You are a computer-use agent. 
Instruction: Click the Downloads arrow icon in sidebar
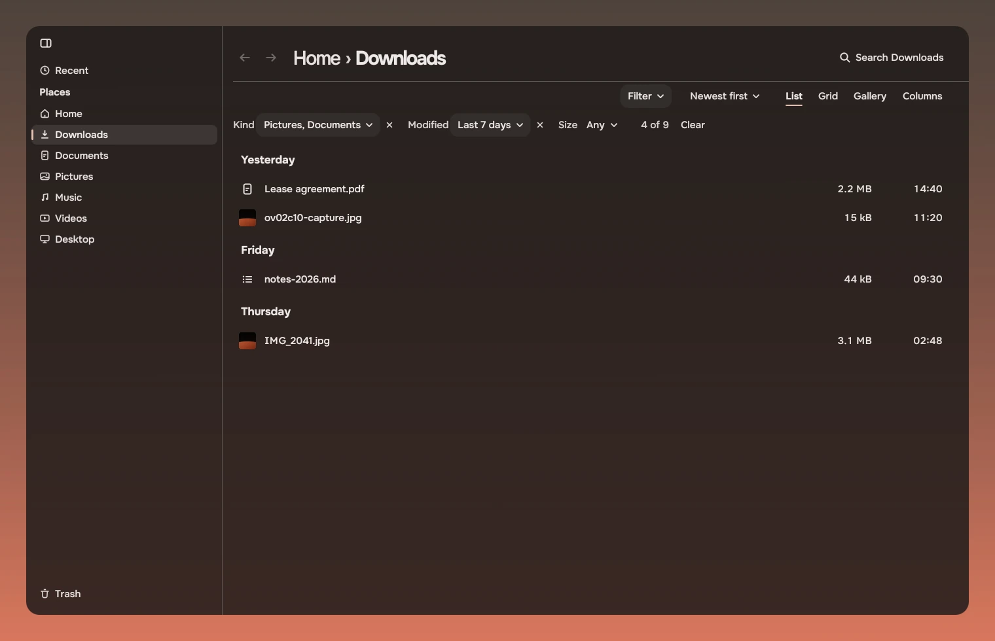click(45, 135)
